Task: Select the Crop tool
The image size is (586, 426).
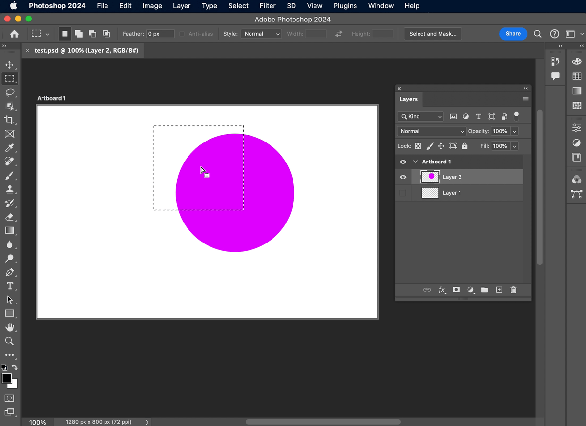Action: (10, 120)
